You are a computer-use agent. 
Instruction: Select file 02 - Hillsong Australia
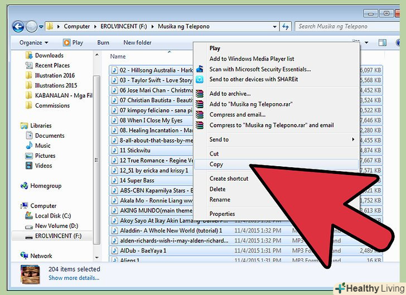[x=152, y=70]
